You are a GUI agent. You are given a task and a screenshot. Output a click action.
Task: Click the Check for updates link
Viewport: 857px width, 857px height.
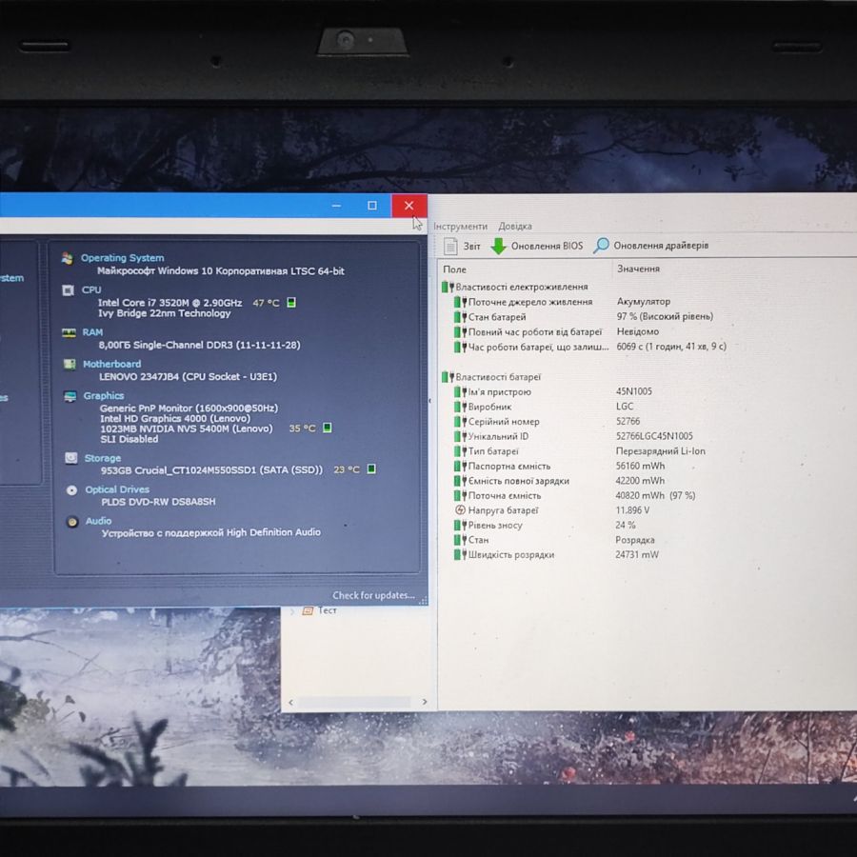[x=373, y=595]
